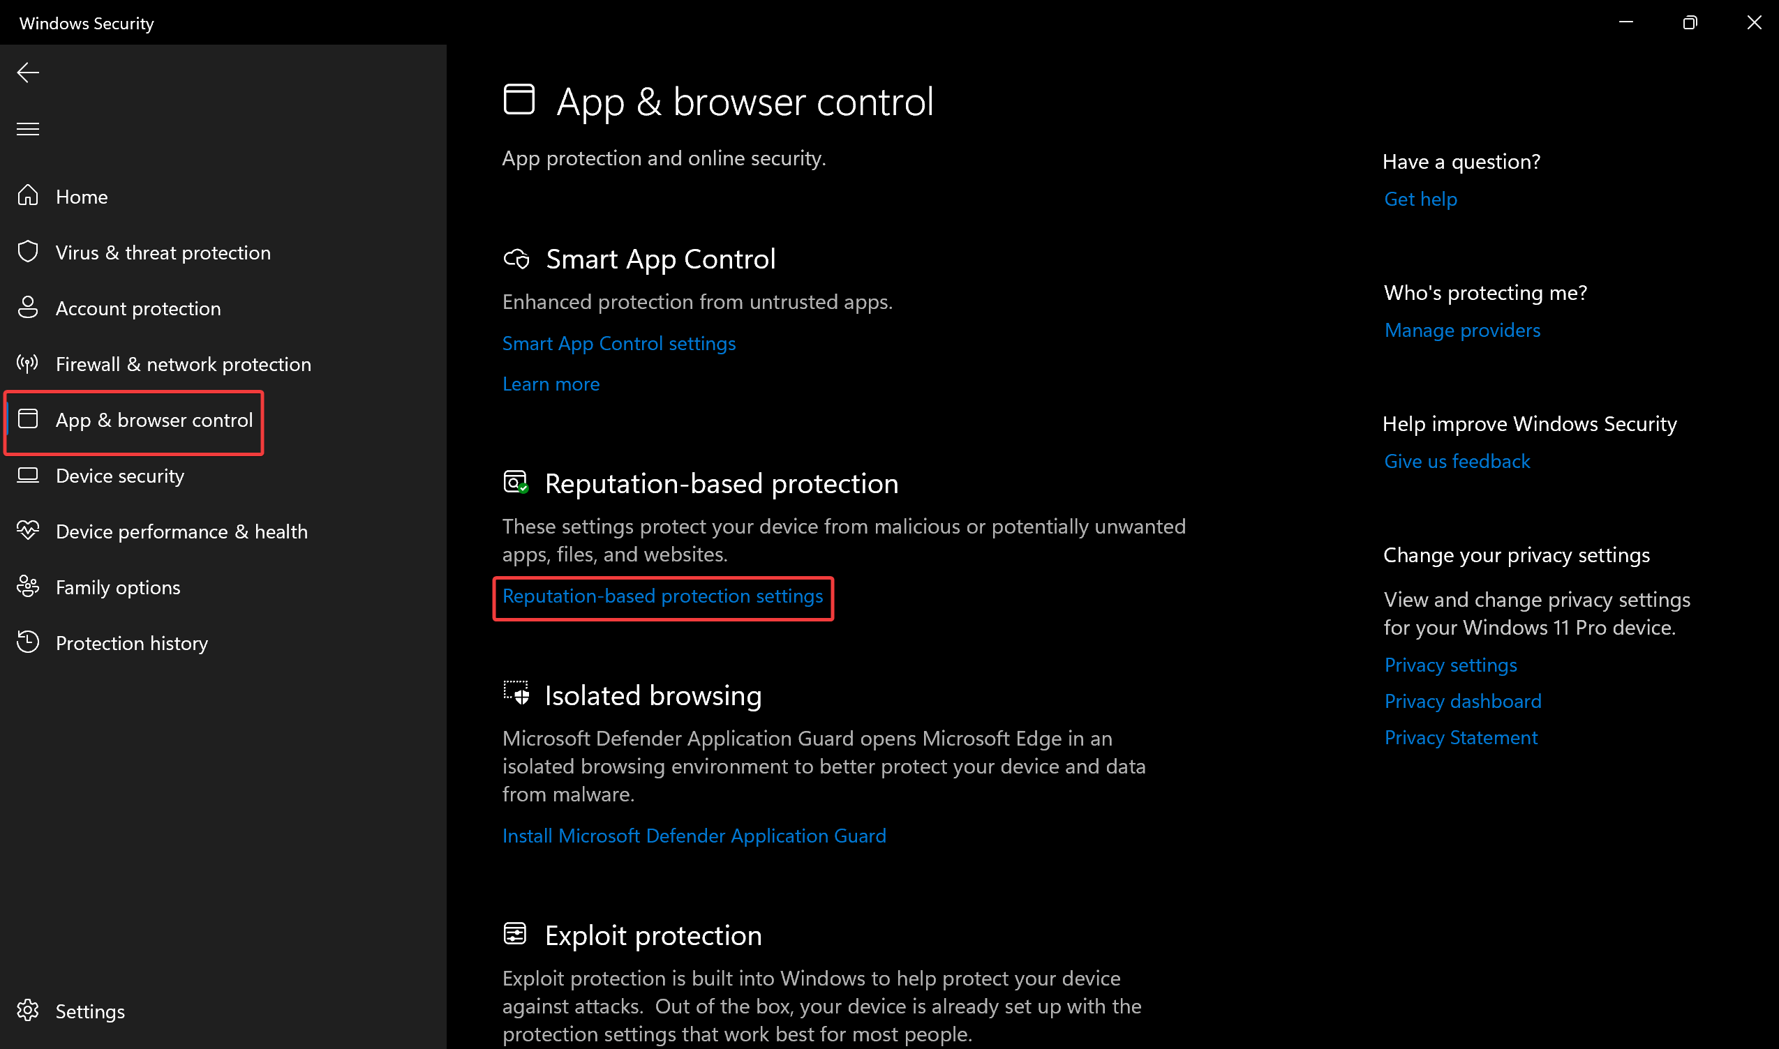This screenshot has height=1049, width=1779.
Task: Click the Firewall & network antenna icon
Action: [28, 363]
